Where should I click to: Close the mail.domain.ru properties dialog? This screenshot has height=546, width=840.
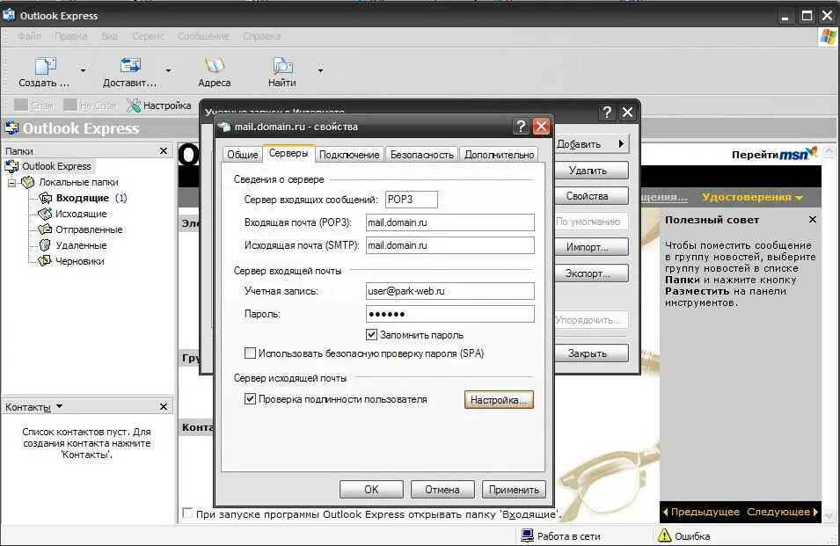541,127
